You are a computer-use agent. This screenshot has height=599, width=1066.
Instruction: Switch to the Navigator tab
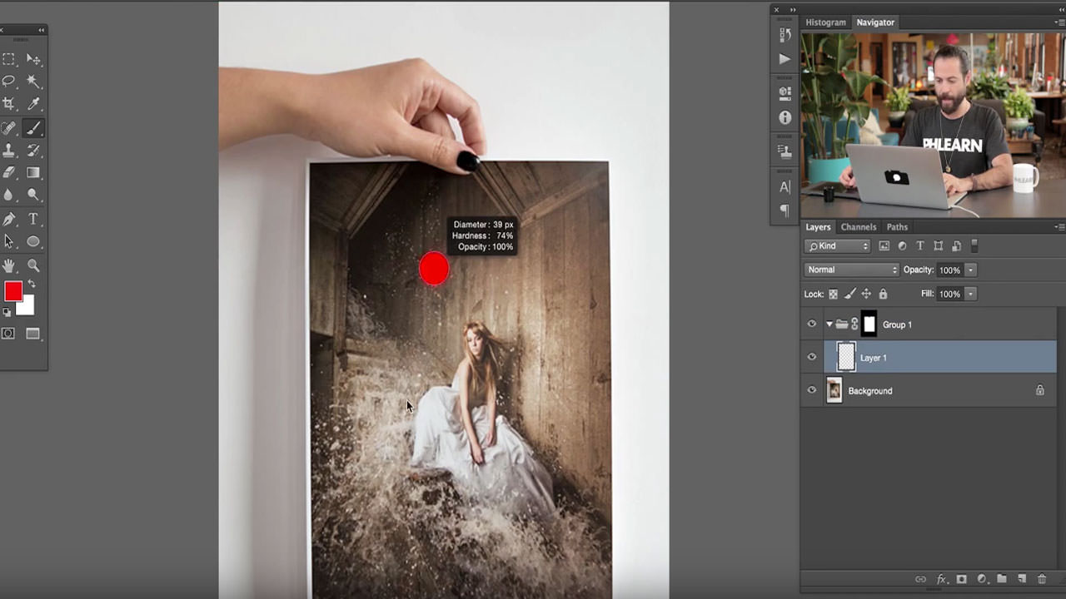coord(875,22)
